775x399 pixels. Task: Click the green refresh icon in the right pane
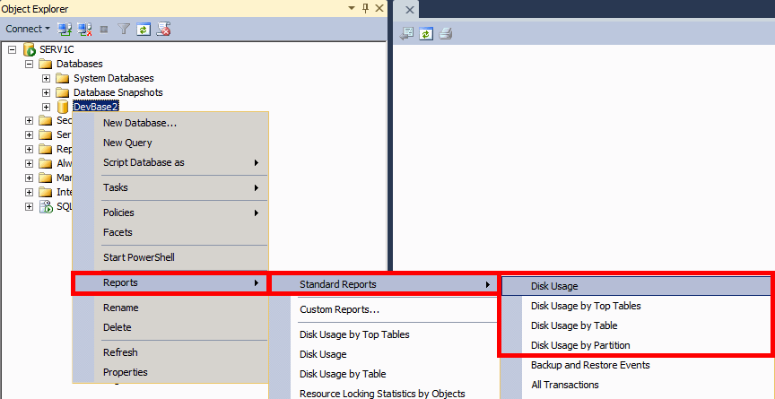426,34
